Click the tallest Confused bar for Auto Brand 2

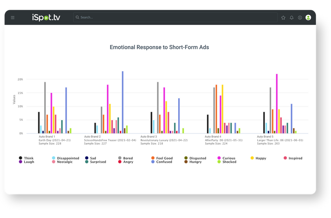(x=123, y=102)
